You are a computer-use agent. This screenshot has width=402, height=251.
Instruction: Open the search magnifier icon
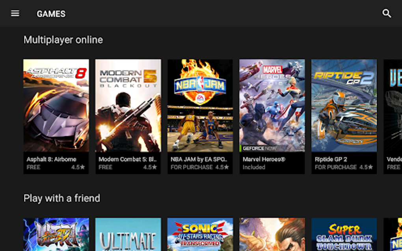[x=387, y=13]
